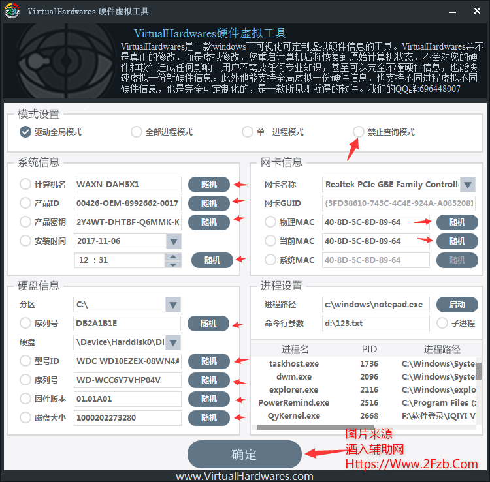
Task: Click the 物理MAC input field
Action: pyautogui.click(x=376, y=222)
